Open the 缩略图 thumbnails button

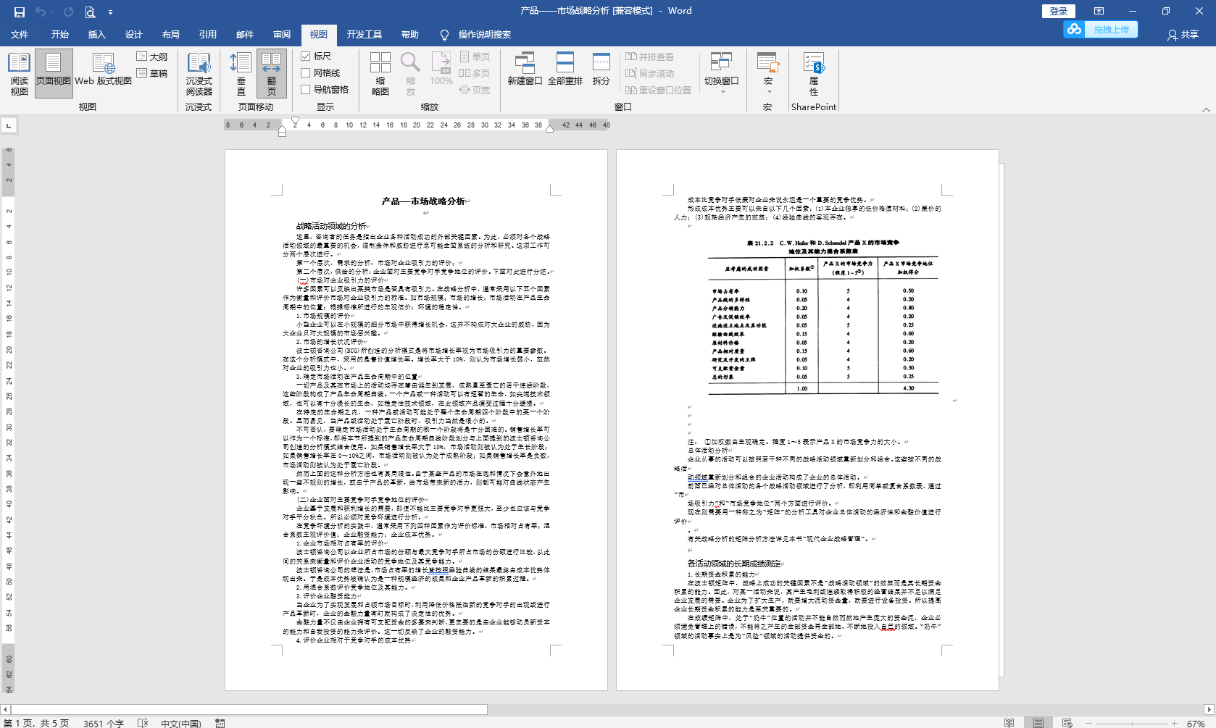click(x=380, y=73)
